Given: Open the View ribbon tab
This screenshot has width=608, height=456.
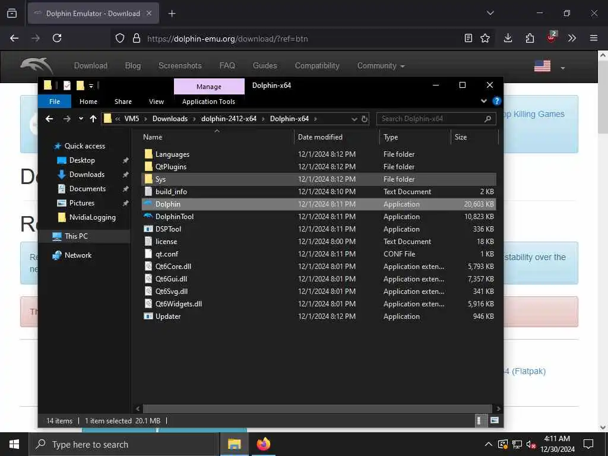Looking at the screenshot, I should pyautogui.click(x=156, y=101).
